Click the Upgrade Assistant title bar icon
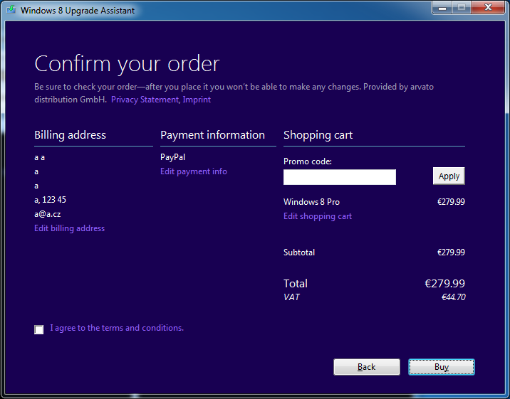510x399 pixels. [11, 10]
